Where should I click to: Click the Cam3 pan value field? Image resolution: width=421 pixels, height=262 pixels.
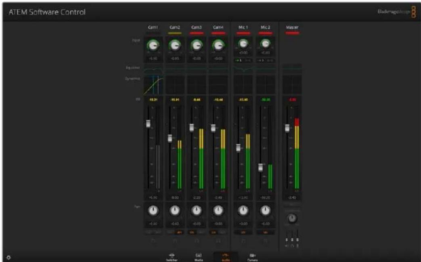point(197,224)
